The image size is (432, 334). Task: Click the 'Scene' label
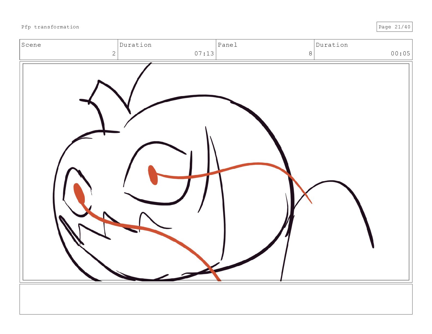pyautogui.click(x=31, y=45)
